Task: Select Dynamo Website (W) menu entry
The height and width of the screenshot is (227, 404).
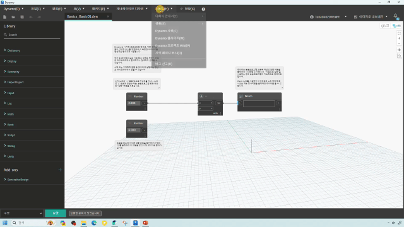Action: (x=179, y=38)
